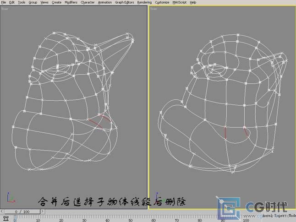296x222 pixels.
Task: Open the Create menu
Action: coord(56,2)
